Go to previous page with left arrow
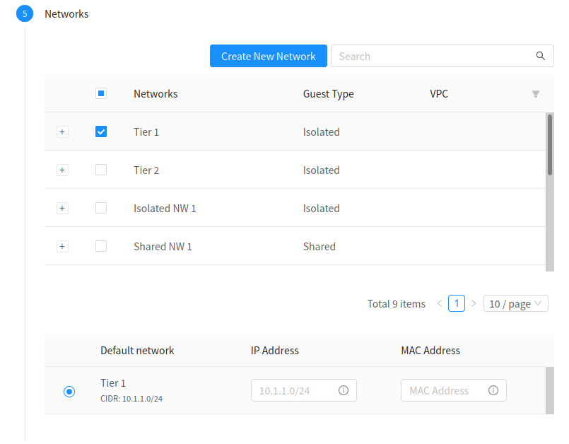 tap(439, 303)
